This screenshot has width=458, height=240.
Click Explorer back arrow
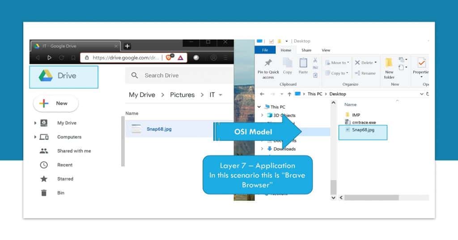(x=262, y=94)
